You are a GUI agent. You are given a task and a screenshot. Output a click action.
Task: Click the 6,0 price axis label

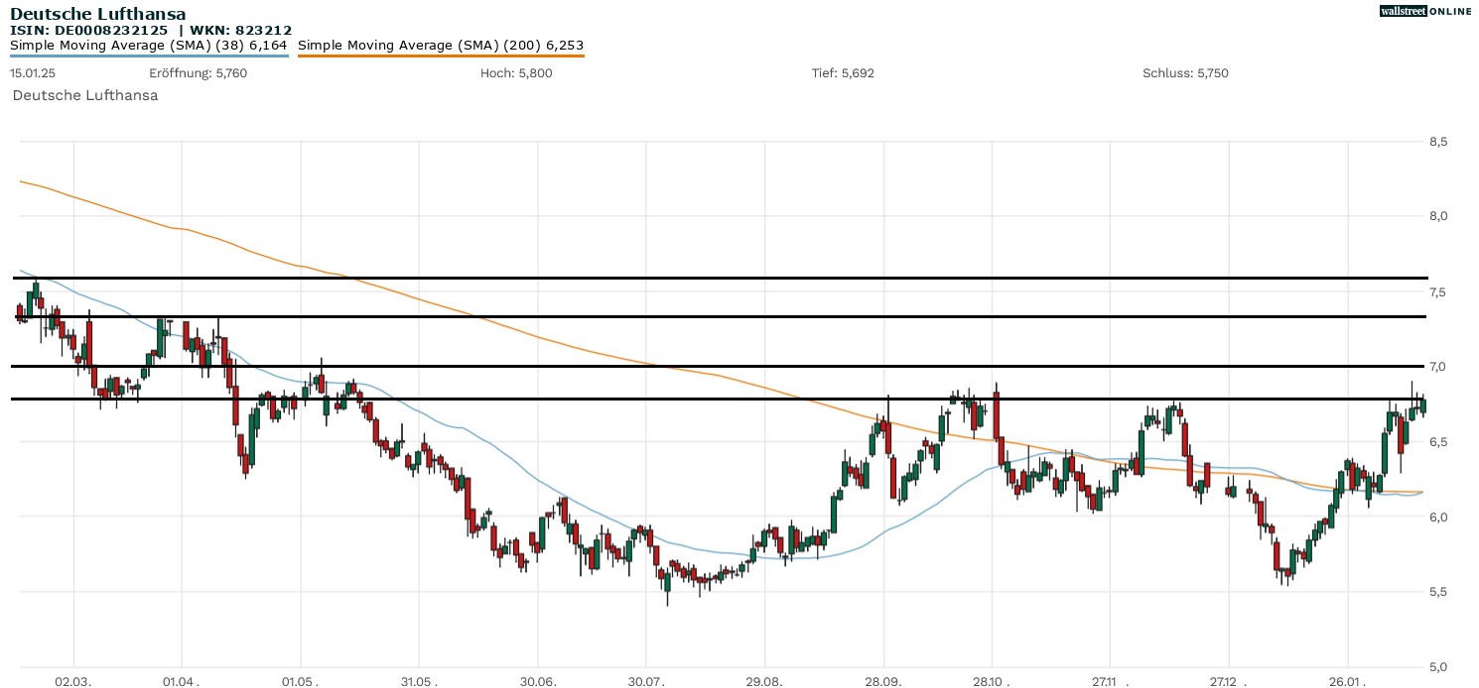(1438, 516)
